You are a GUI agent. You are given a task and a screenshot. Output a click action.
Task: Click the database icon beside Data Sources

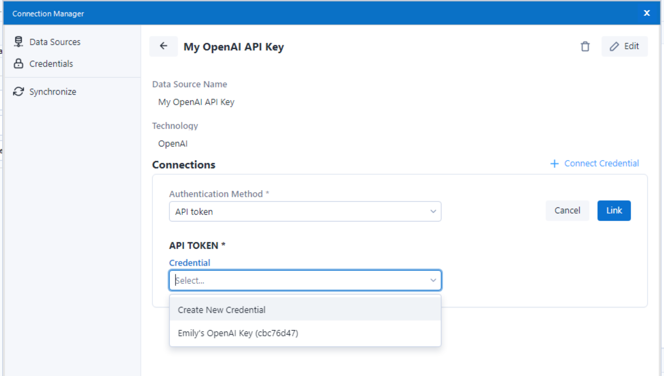pyautogui.click(x=18, y=41)
